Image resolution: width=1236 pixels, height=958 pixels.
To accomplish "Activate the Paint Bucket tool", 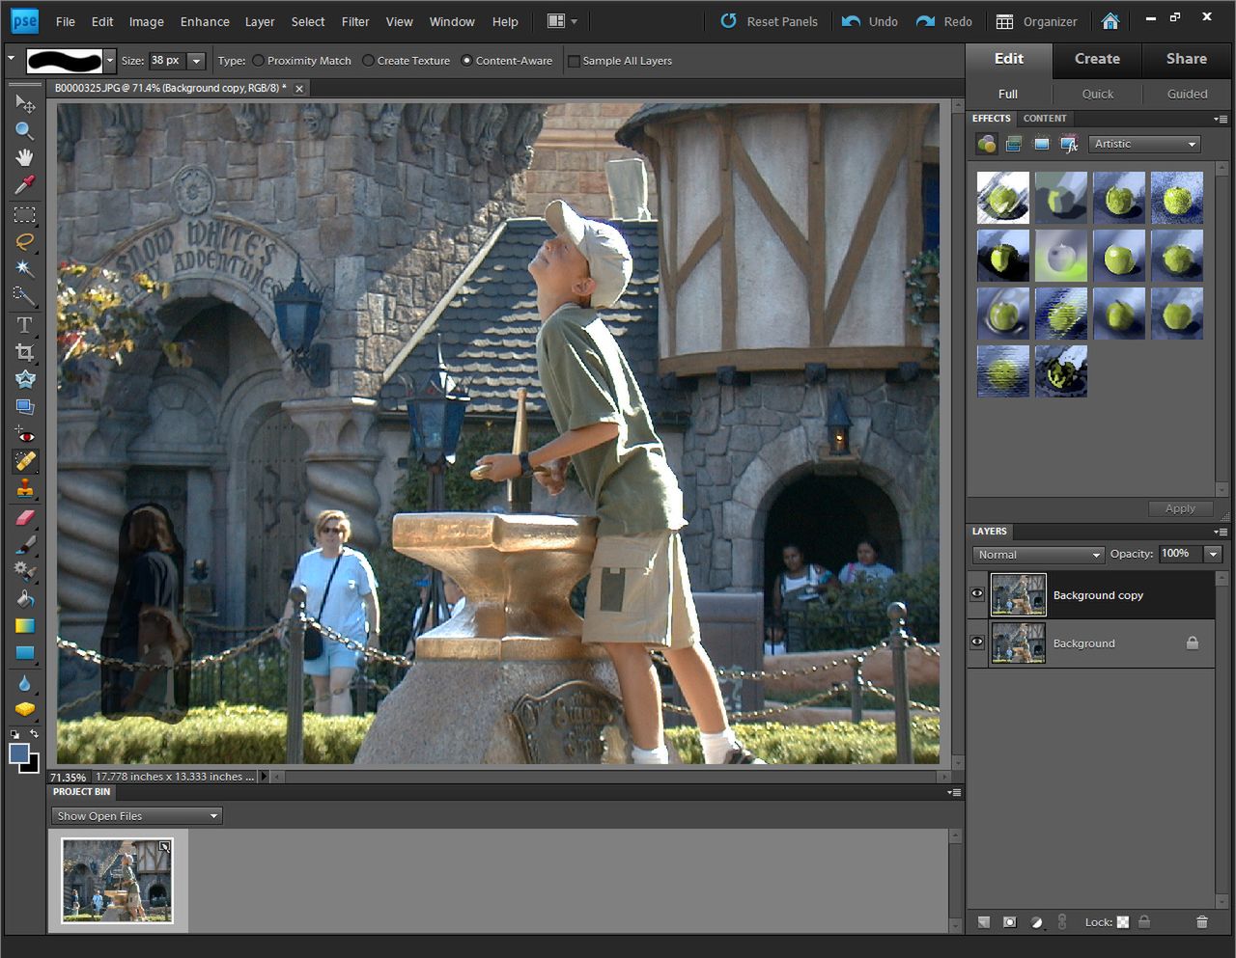I will coord(25,598).
